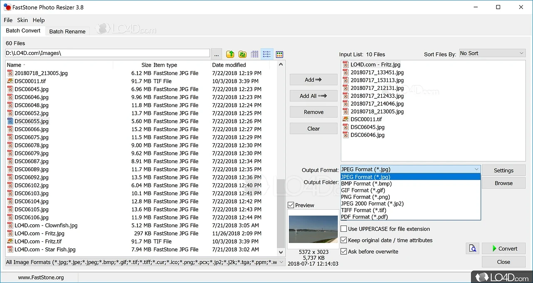Click icon of DSC06092.jpg
Screen dimensions: 533x283
10,177
